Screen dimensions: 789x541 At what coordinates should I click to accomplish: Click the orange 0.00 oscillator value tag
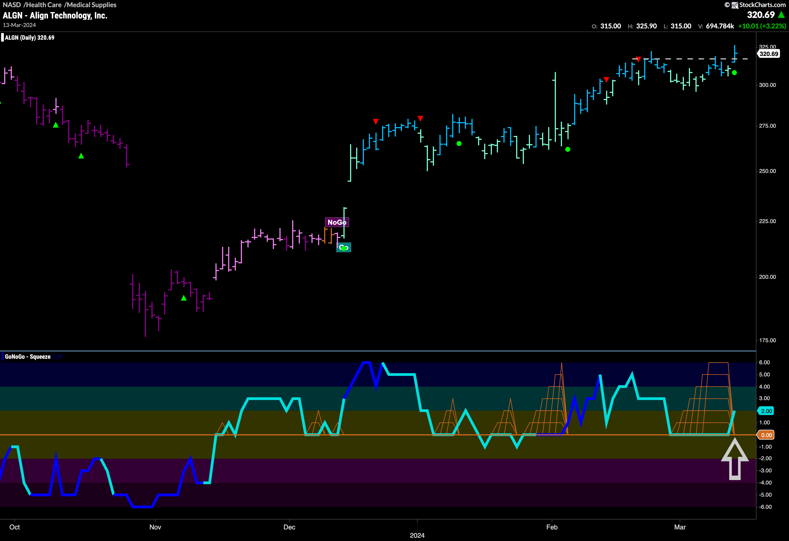[x=766, y=435]
